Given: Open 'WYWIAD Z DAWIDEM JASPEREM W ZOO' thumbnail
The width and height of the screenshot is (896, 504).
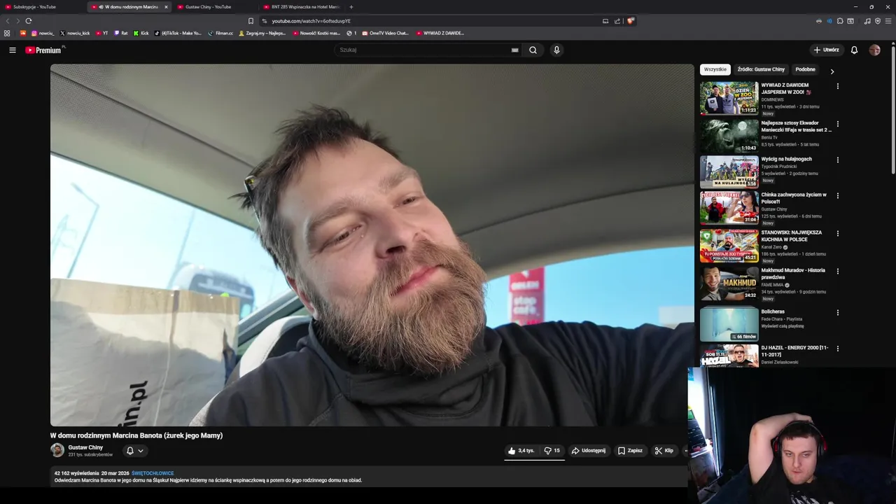Looking at the screenshot, I should point(729,98).
